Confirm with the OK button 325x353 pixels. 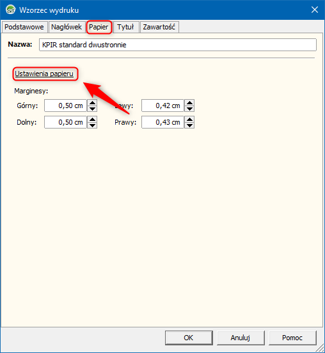point(189,338)
